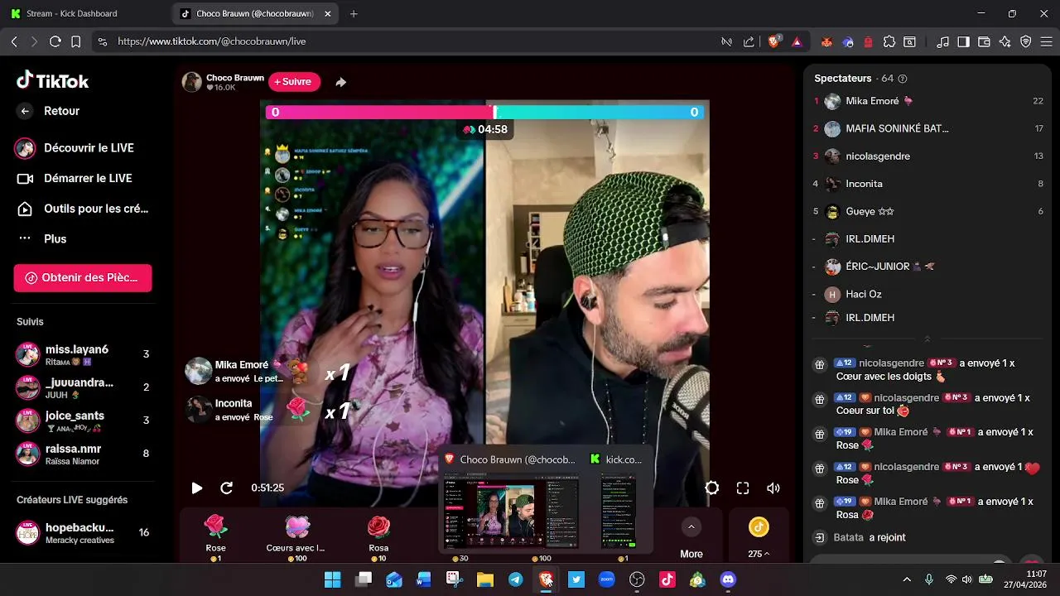The width and height of the screenshot is (1060, 596).
Task: Launch OBS Studio from the taskbar
Action: [636, 579]
